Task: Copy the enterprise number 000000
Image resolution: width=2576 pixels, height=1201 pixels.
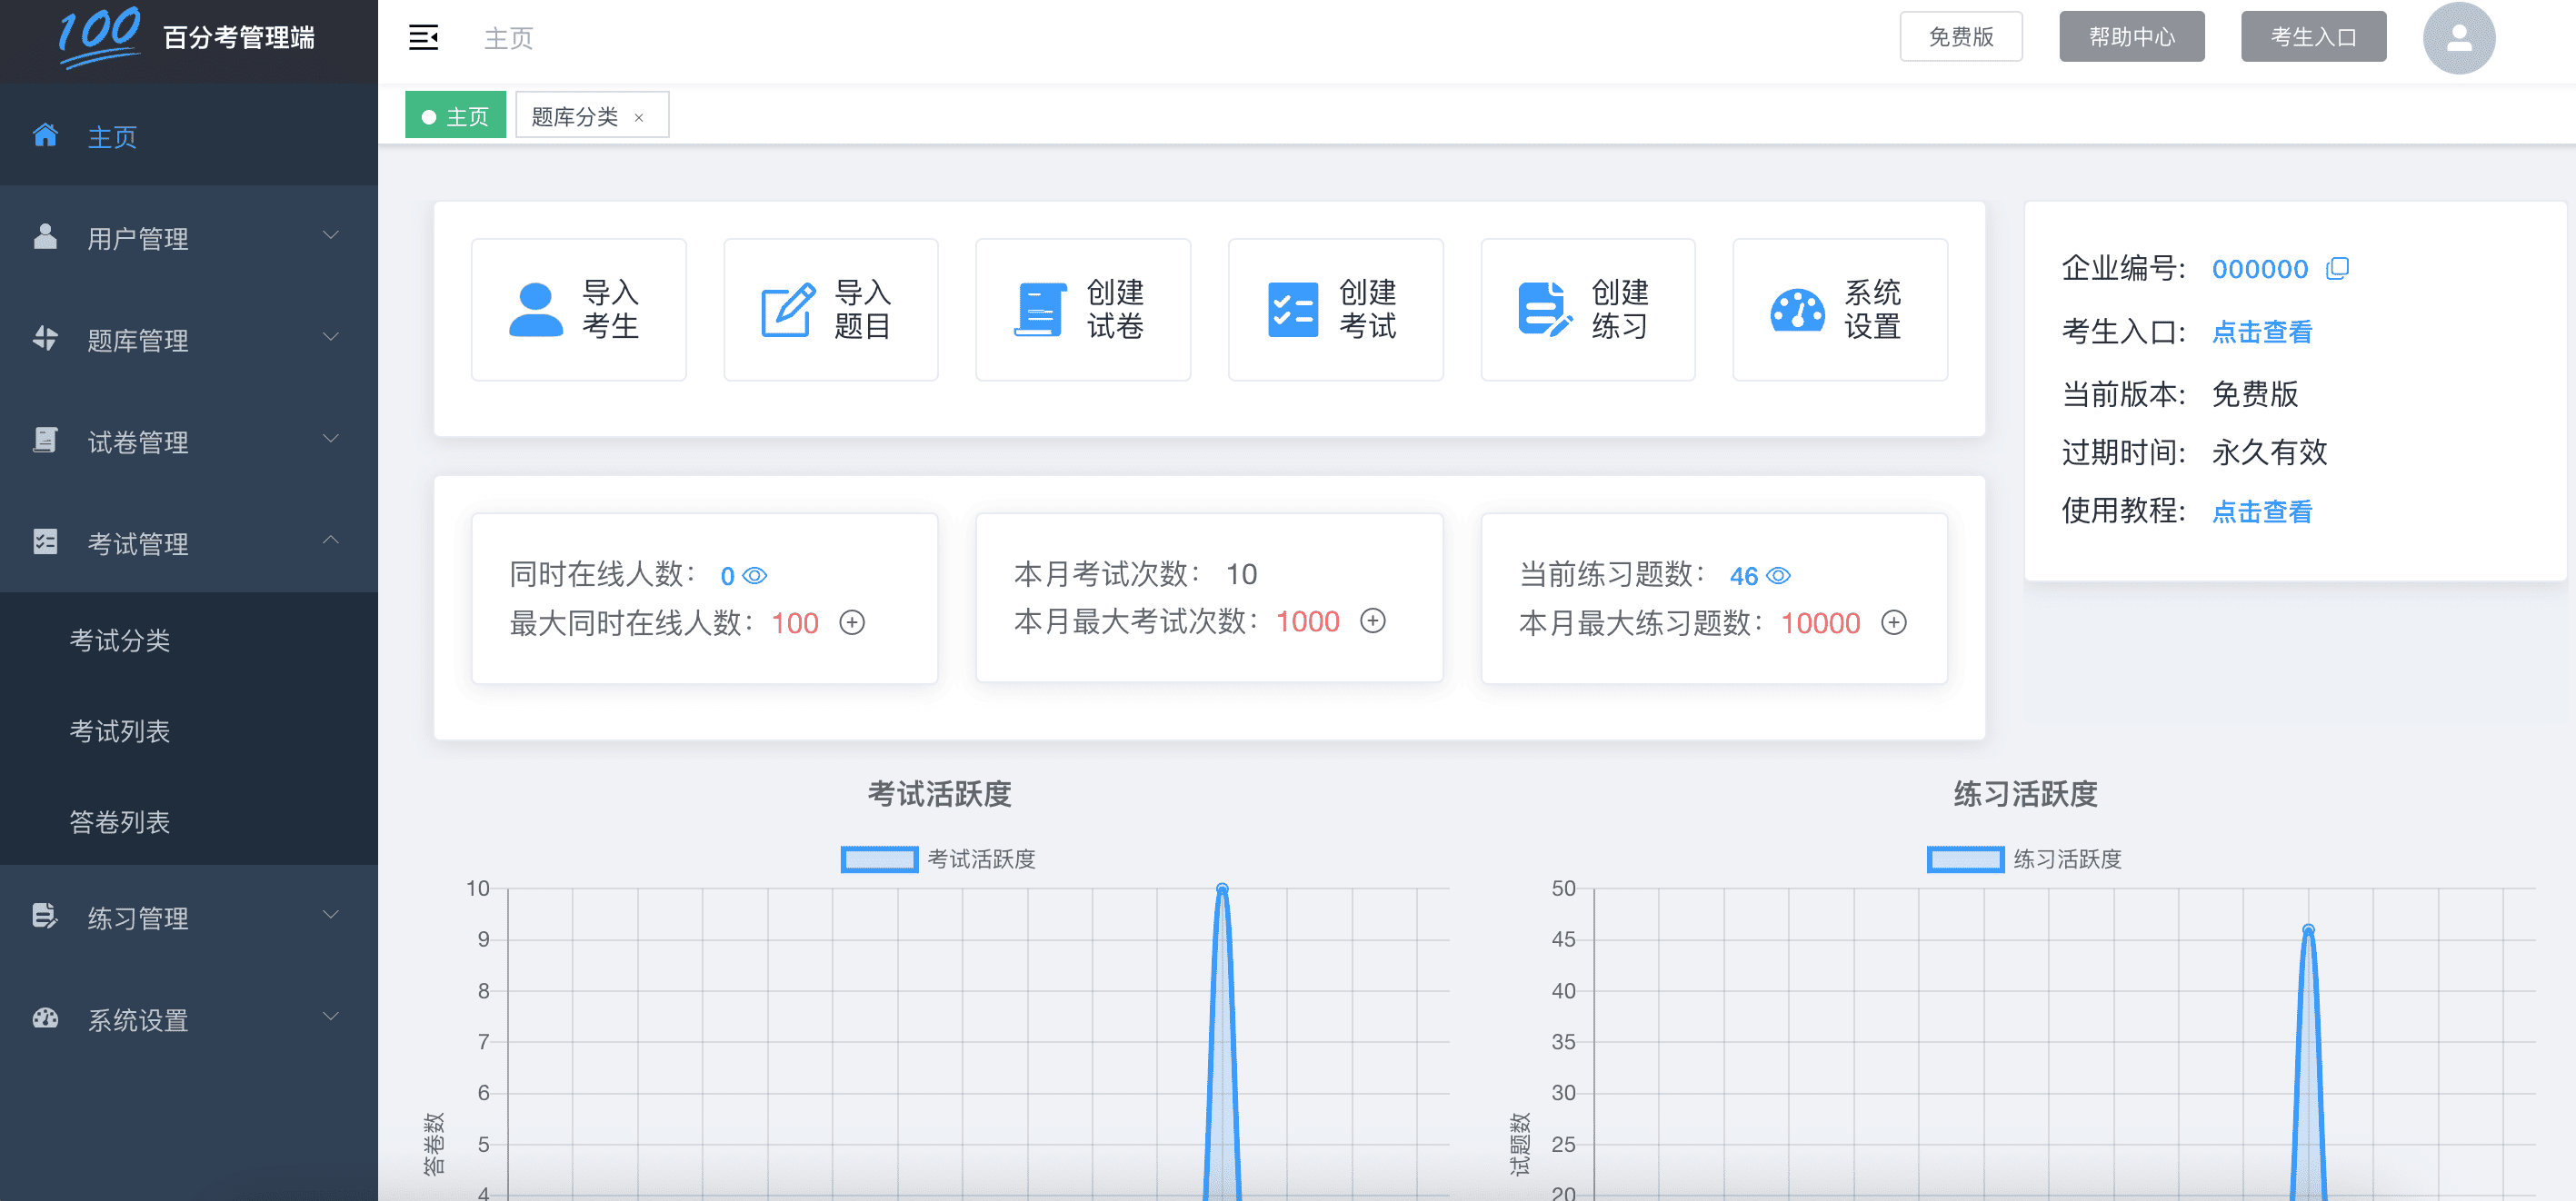Action: click(x=2339, y=268)
